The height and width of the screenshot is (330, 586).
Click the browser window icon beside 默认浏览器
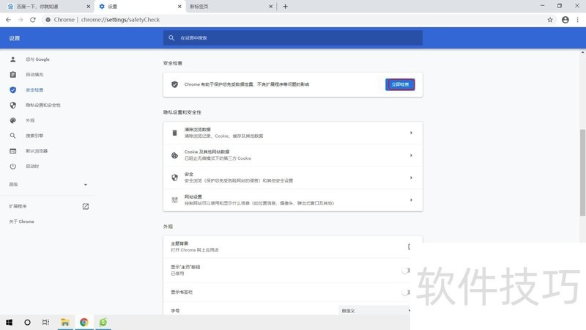[13, 151]
